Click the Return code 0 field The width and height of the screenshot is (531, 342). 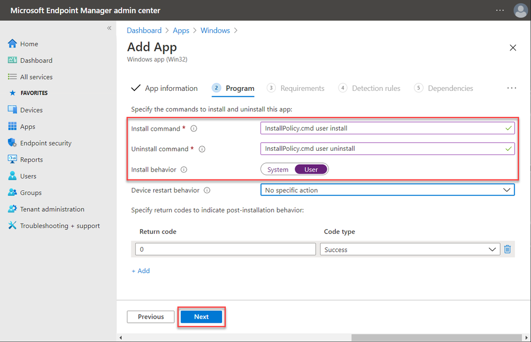225,249
